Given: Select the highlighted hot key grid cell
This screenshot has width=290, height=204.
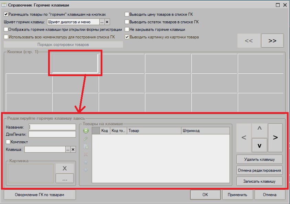Looking at the screenshot, I should click(x=75, y=63).
